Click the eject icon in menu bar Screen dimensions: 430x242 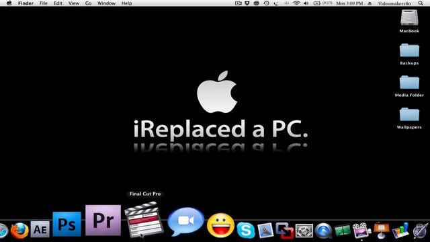tap(370, 3)
